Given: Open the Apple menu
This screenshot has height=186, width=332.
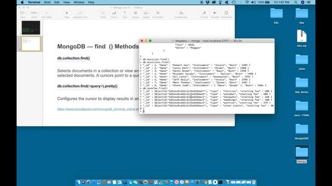Looking at the screenshot, I should coord(22,2).
